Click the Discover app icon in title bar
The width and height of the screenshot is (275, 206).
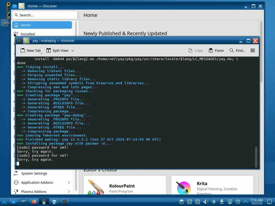point(15,6)
